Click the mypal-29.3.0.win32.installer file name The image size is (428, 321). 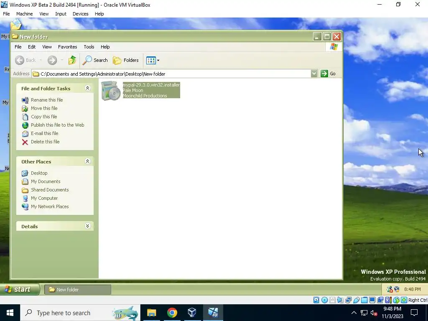point(151,85)
